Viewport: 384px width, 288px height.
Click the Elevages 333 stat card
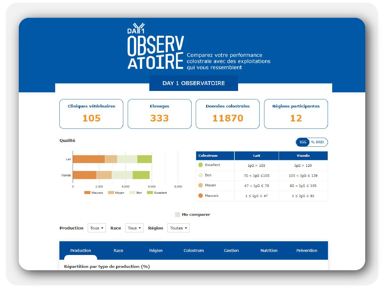click(x=159, y=114)
